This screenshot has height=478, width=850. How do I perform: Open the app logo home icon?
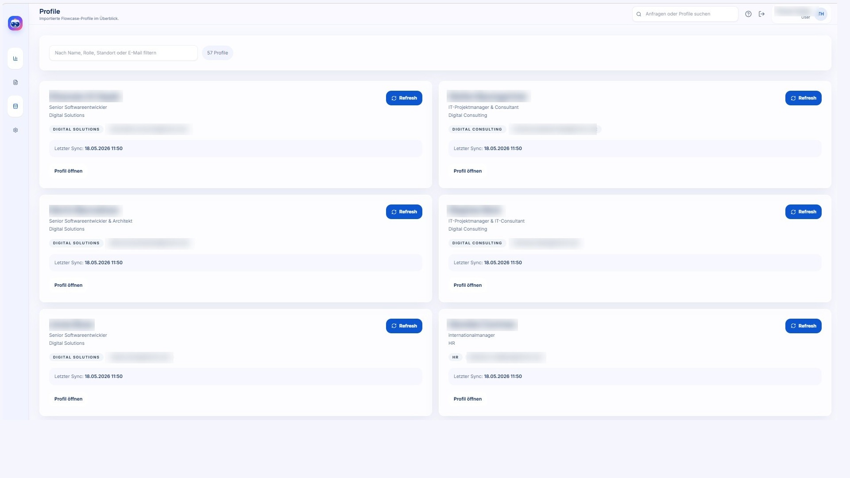15,23
